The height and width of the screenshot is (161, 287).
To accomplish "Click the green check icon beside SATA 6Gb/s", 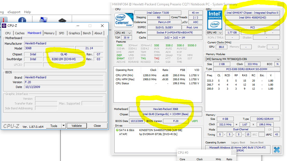I will click(117, 130).
